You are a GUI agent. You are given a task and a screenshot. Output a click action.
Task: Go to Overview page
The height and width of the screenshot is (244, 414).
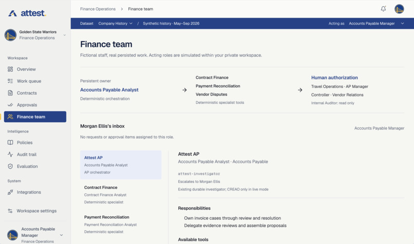tap(35, 69)
